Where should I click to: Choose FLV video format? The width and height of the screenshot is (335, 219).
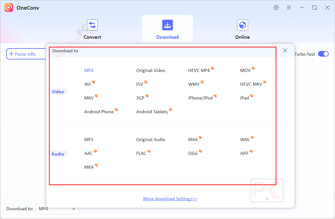(x=140, y=84)
